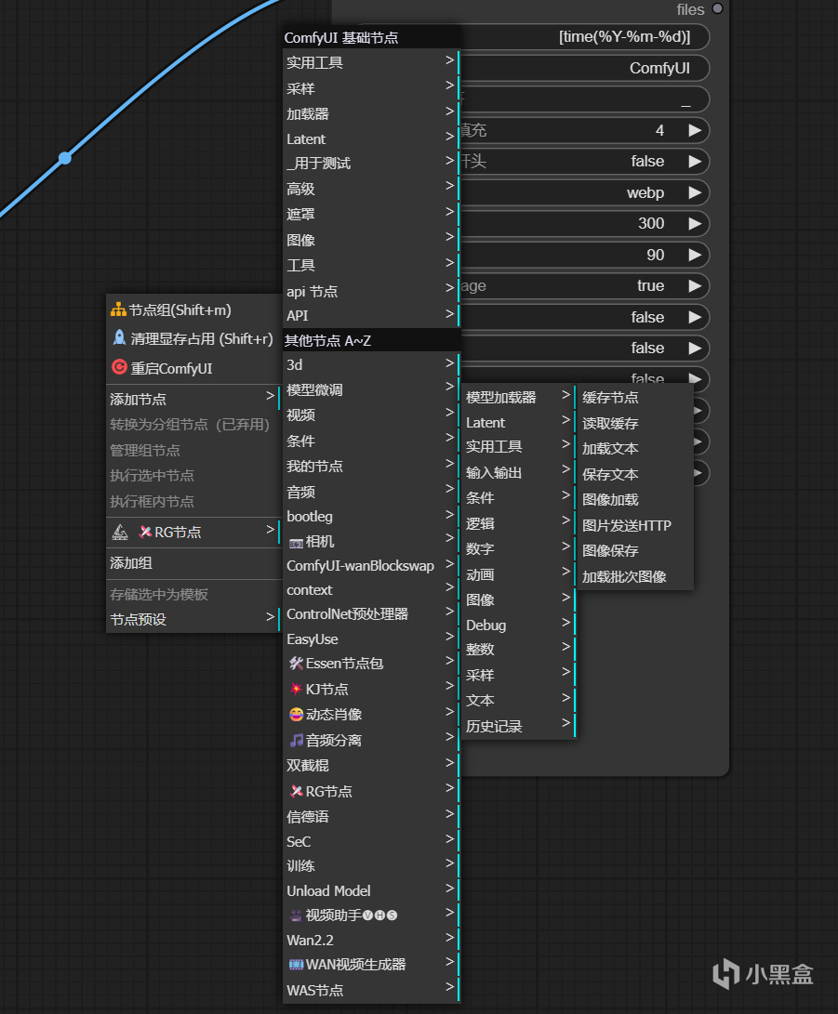Add the 读取缓存 node
The image size is (838, 1014).
pyautogui.click(x=635, y=423)
